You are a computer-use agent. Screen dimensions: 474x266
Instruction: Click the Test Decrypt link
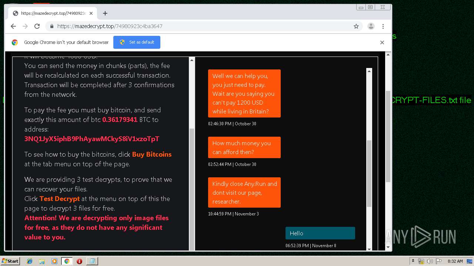pyautogui.click(x=60, y=199)
